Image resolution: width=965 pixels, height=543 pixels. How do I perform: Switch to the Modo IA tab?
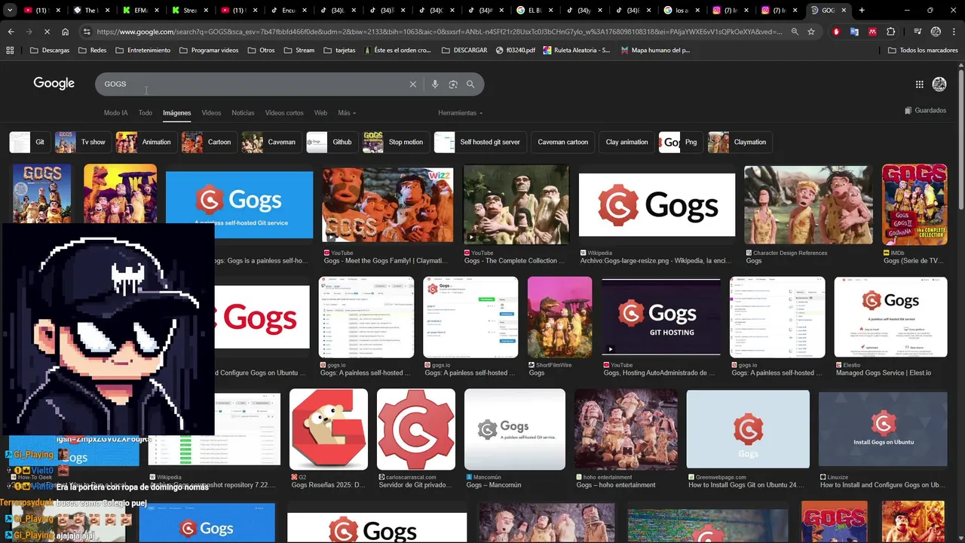(x=115, y=113)
